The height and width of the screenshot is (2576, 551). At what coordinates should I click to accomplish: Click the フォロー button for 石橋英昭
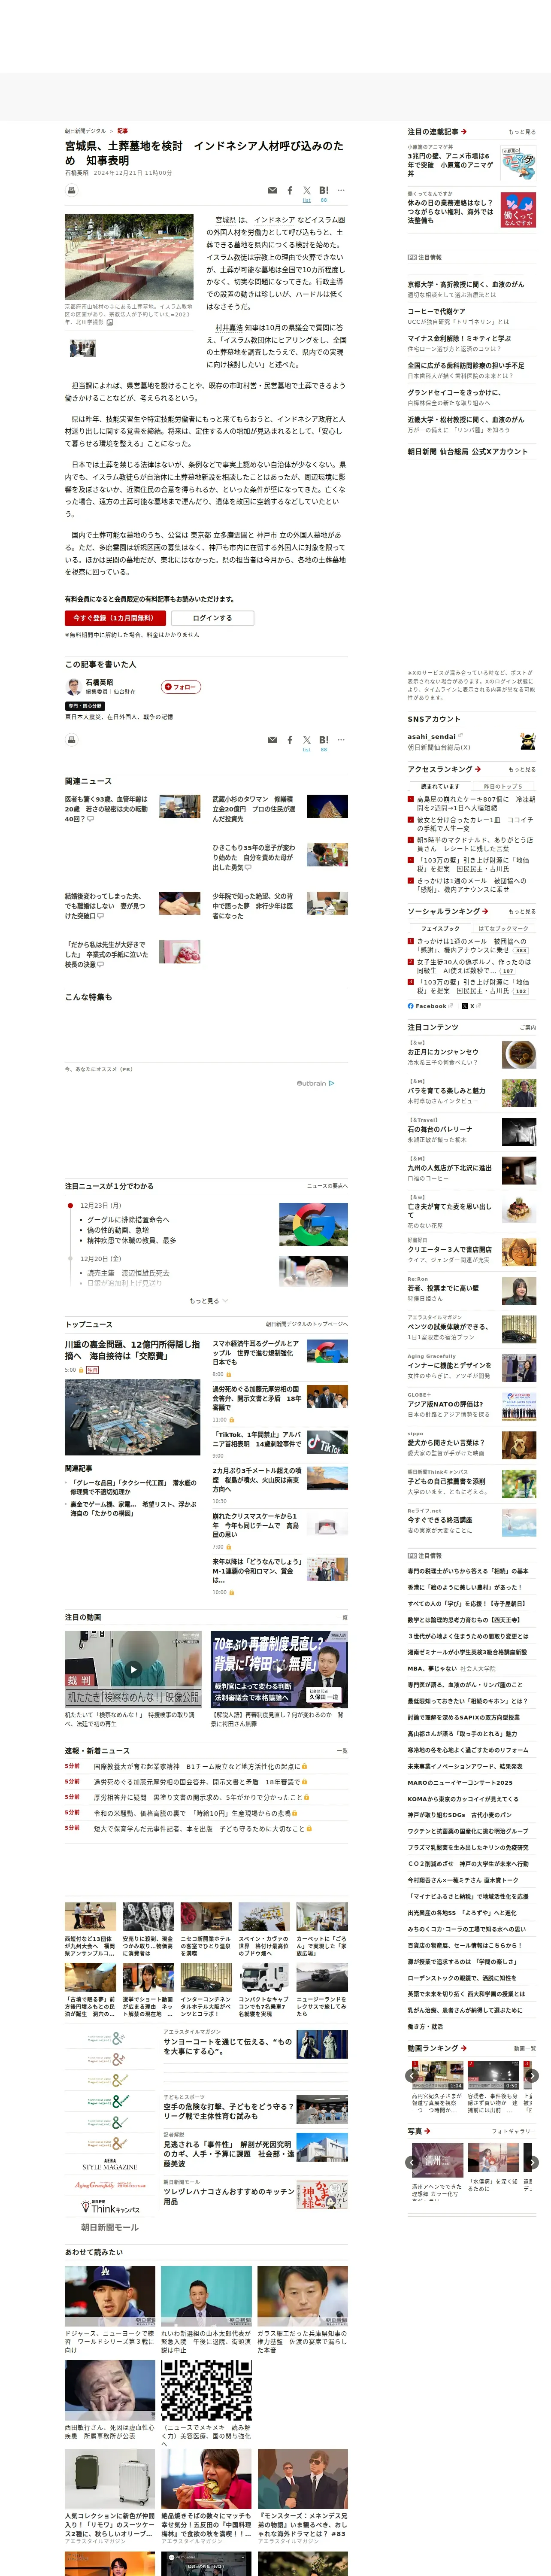(181, 687)
